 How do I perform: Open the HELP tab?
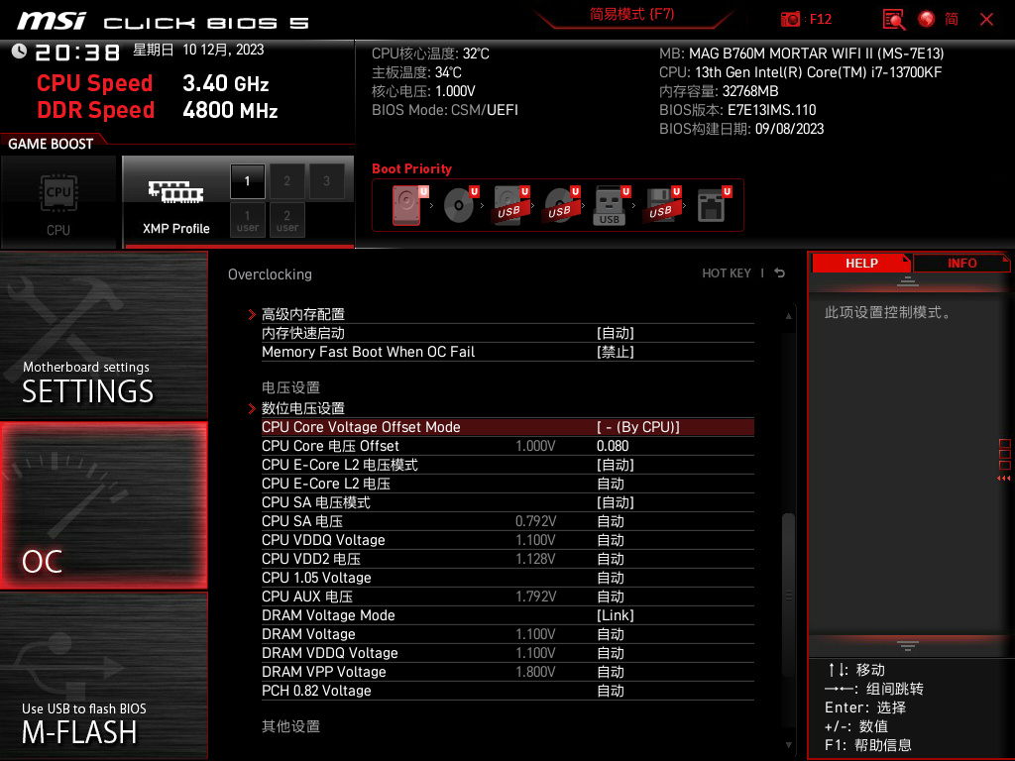tap(861, 264)
